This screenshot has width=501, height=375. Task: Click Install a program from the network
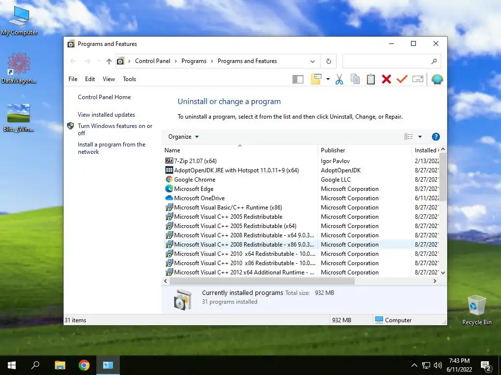[112, 148]
